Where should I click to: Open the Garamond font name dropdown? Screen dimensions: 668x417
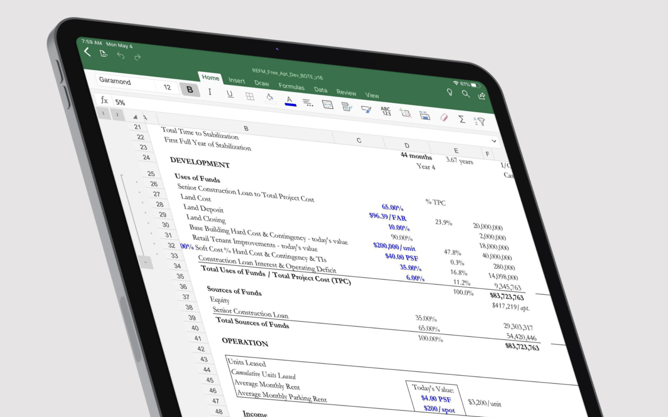pos(125,82)
